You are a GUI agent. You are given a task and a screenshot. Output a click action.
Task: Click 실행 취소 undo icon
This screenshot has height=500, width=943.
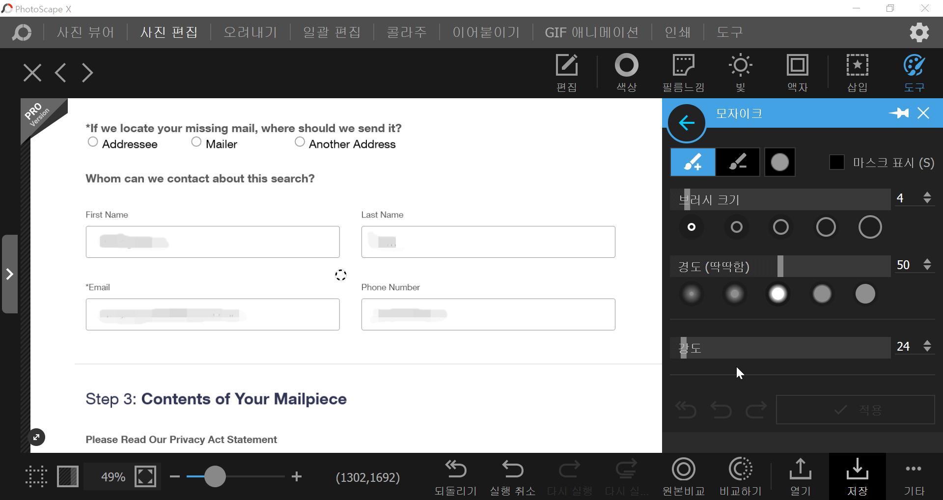click(512, 476)
